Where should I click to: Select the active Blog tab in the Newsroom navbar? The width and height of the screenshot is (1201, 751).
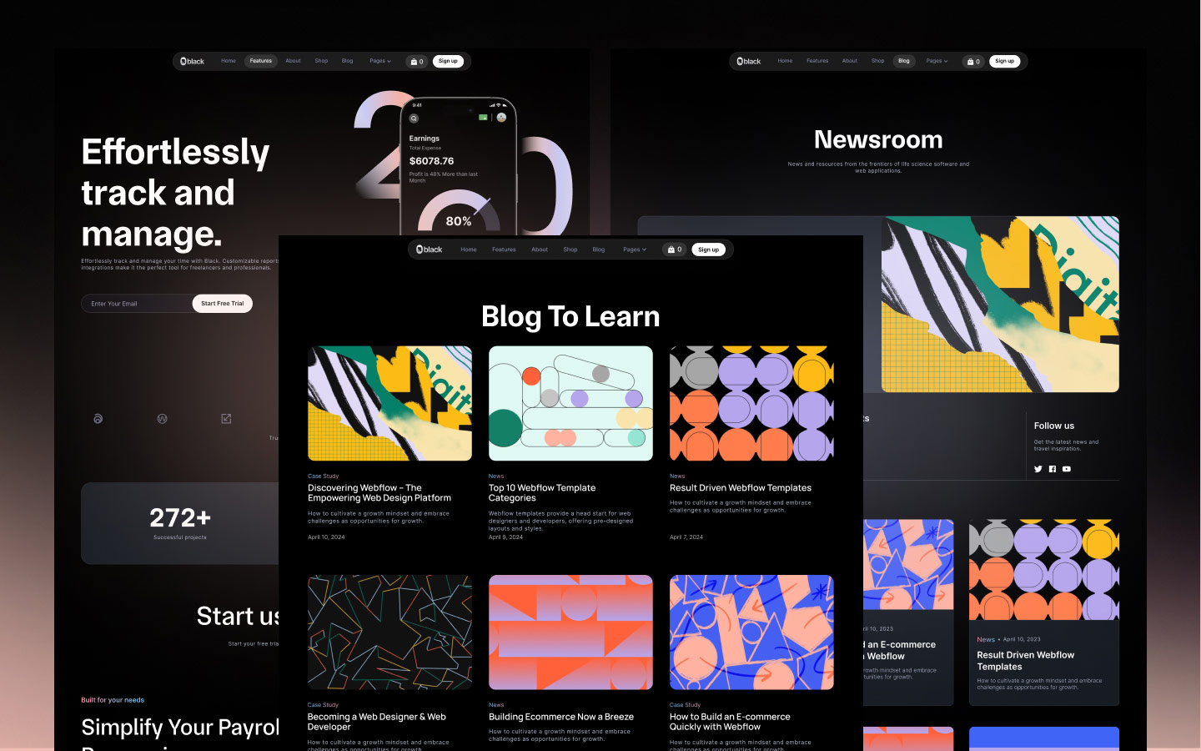[904, 61]
